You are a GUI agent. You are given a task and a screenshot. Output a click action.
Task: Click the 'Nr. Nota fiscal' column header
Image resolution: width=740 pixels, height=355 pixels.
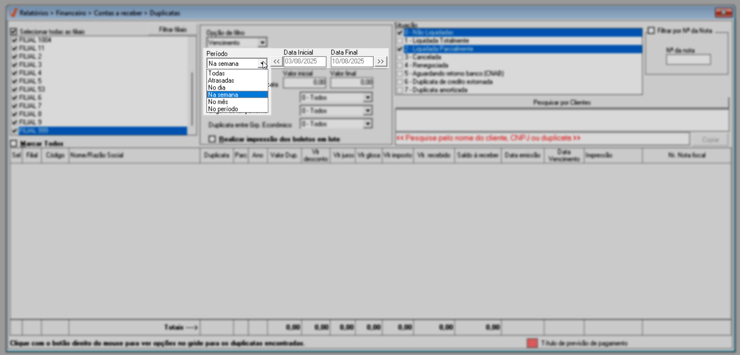click(x=687, y=155)
